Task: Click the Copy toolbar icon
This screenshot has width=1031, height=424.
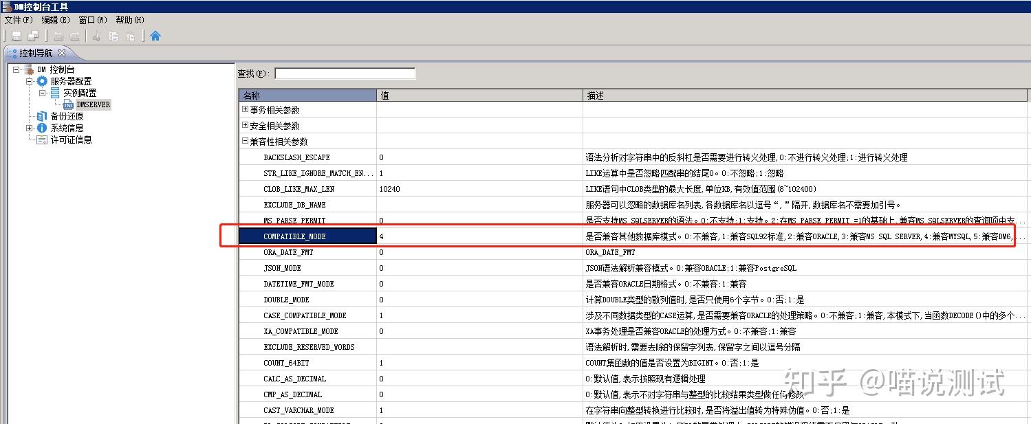Action: click(113, 36)
